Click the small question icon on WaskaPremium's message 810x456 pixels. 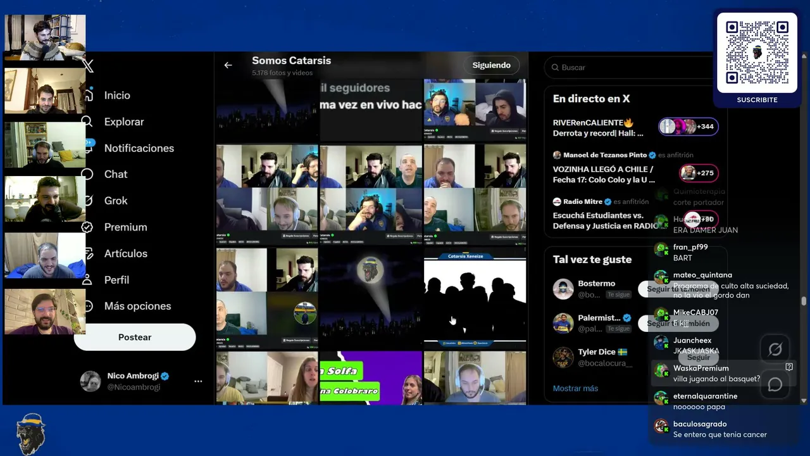click(789, 367)
